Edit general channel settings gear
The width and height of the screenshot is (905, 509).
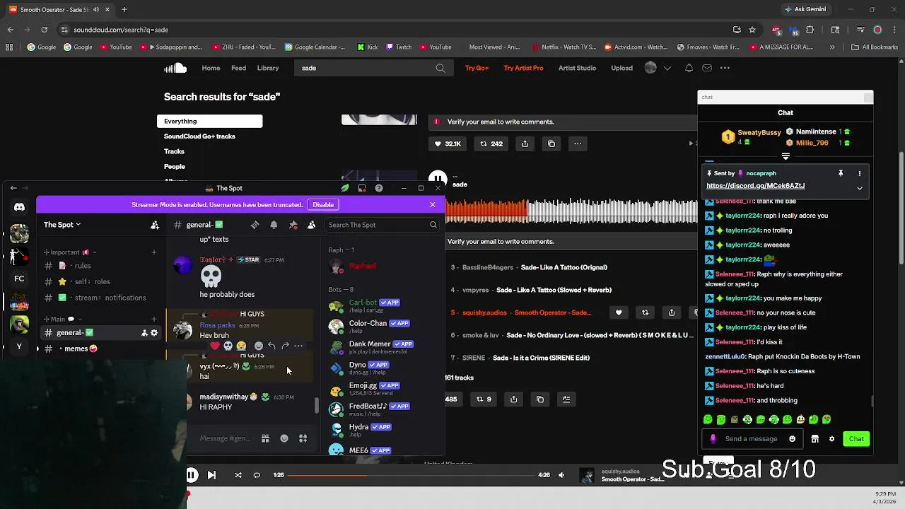[x=154, y=333]
